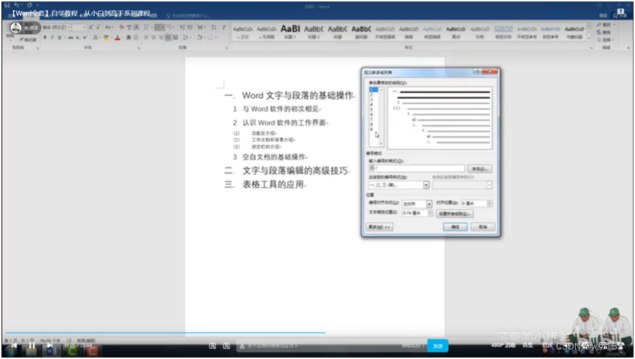Confirm the dialog with the OK button
635x359 pixels.
click(x=455, y=227)
